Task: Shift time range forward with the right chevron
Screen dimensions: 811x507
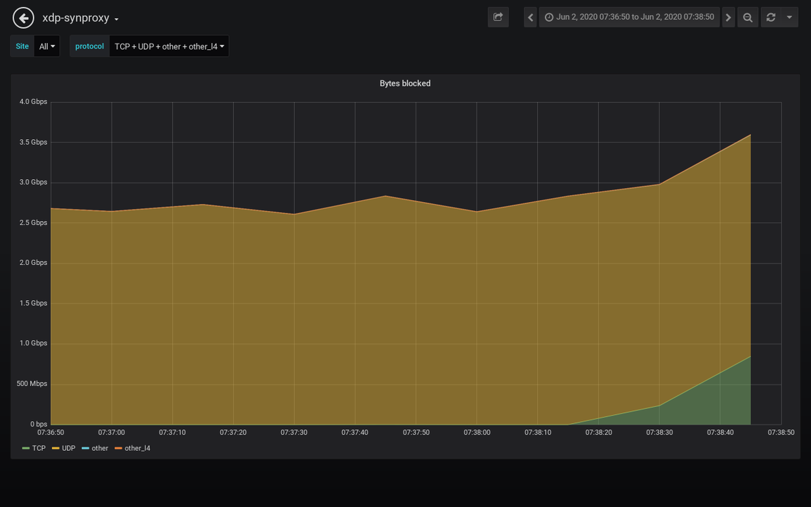Action: coord(728,17)
